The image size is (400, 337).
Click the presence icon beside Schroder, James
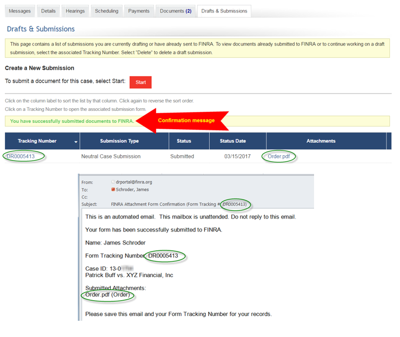(113, 190)
